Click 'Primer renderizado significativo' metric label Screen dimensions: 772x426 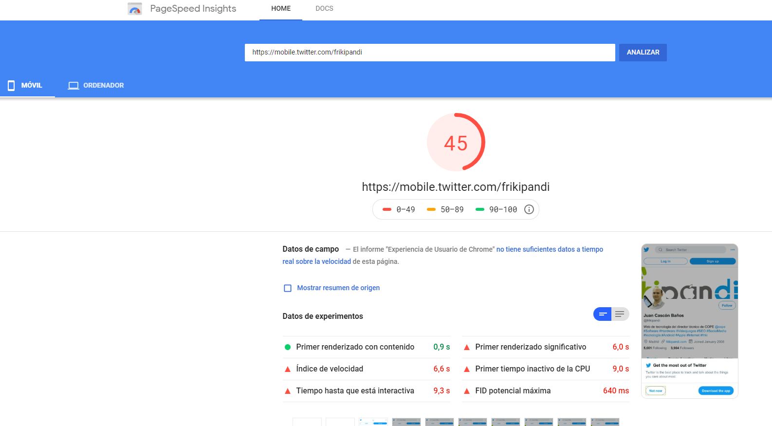pyautogui.click(x=531, y=347)
